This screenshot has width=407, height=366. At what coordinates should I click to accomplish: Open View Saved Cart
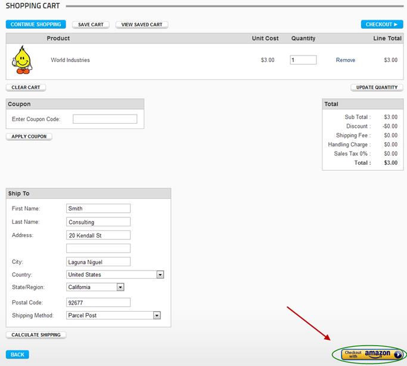(142, 24)
